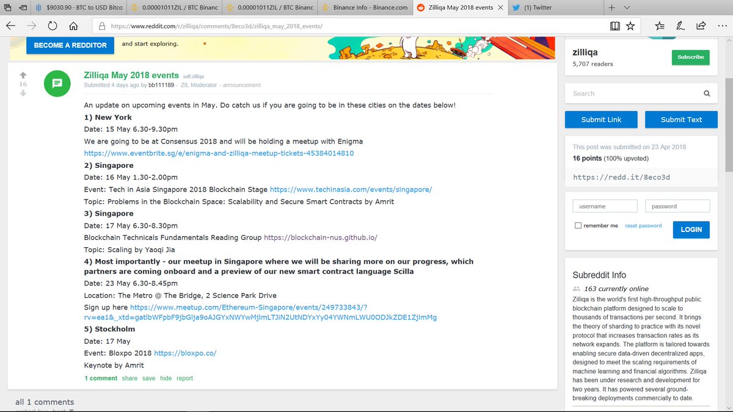
Task: Click the password input field
Action: [x=677, y=206]
